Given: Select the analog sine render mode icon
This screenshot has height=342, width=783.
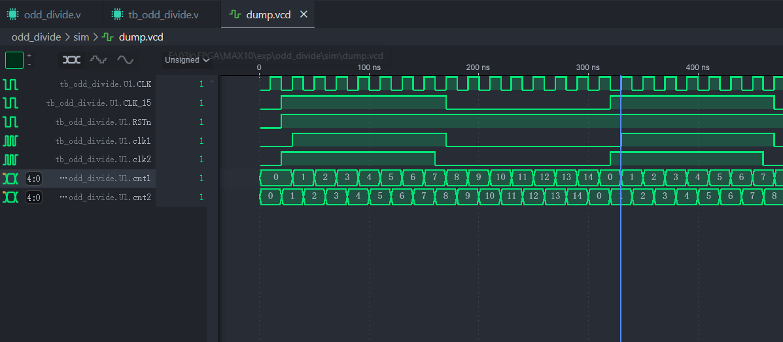Looking at the screenshot, I should pos(125,60).
